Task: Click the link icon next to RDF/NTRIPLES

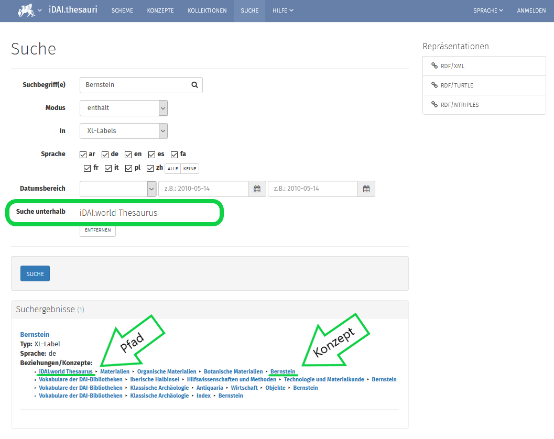Action: 434,105
